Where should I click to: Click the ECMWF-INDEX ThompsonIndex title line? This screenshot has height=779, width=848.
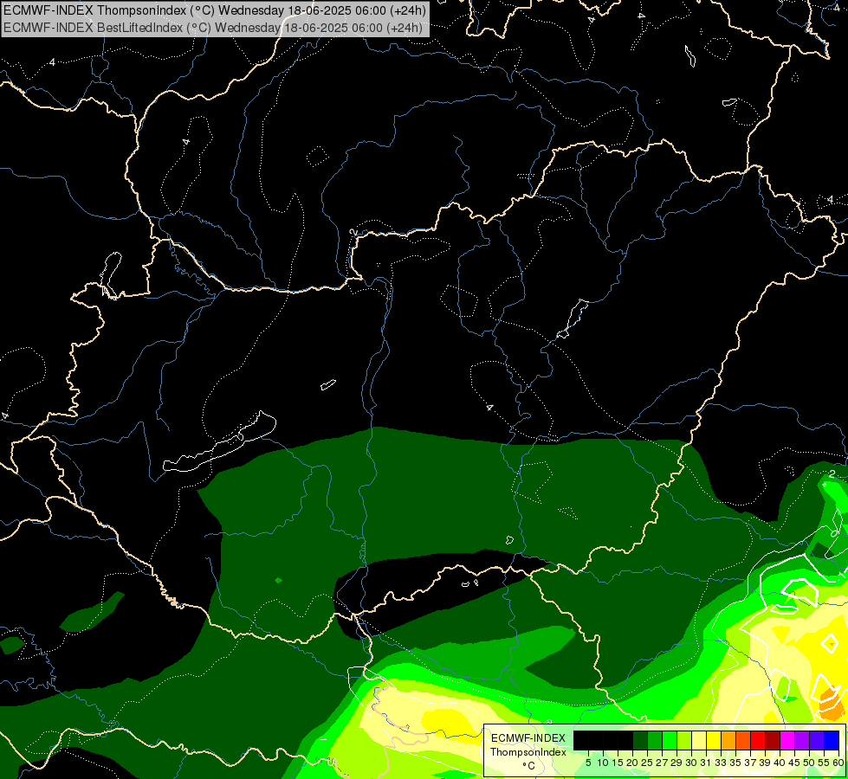click(x=215, y=10)
